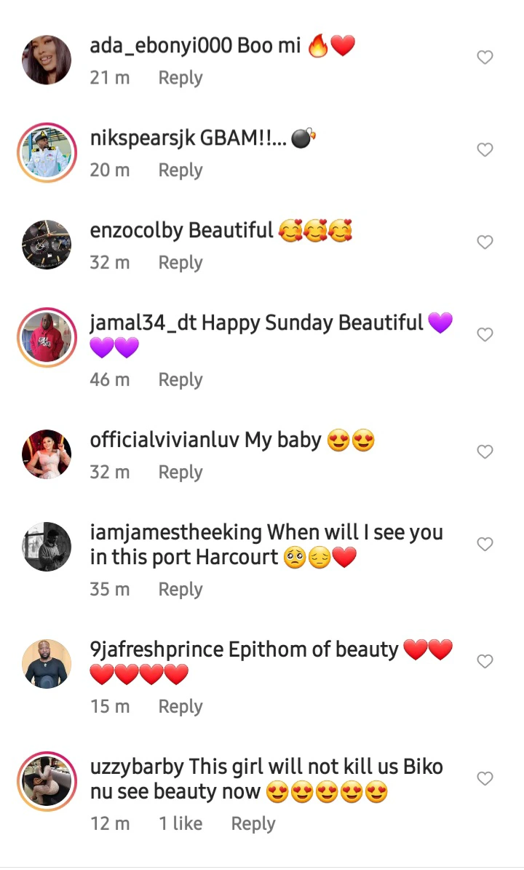The height and width of the screenshot is (870, 524).
Task: Reply to uzzybarby's comment
Action: 253,824
